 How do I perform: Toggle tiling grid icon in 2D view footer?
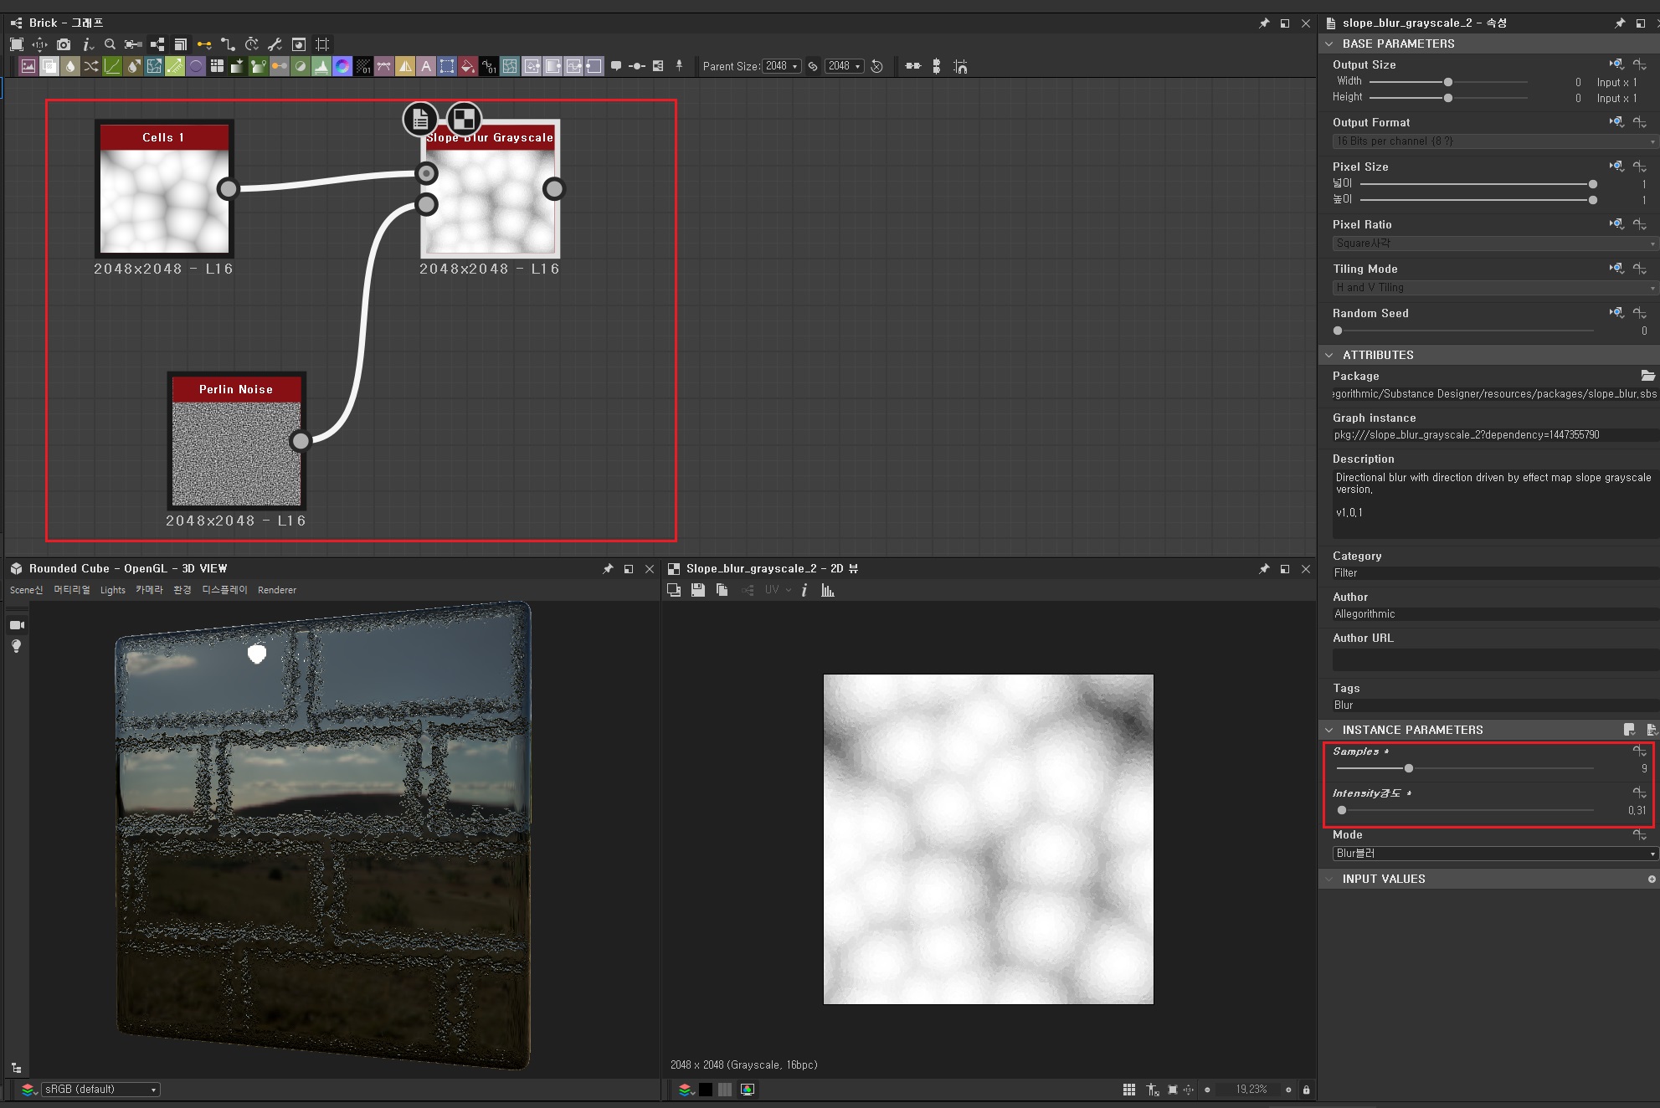[x=1129, y=1090]
